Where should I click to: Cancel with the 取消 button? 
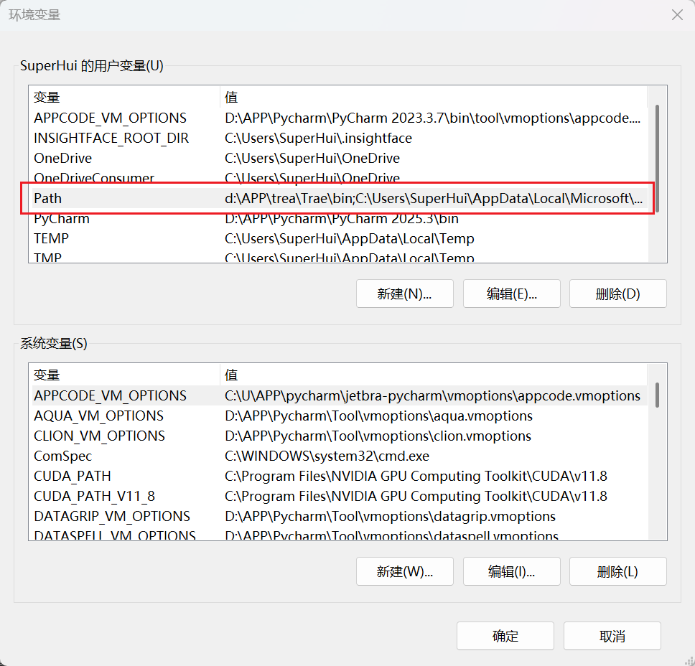point(612,636)
